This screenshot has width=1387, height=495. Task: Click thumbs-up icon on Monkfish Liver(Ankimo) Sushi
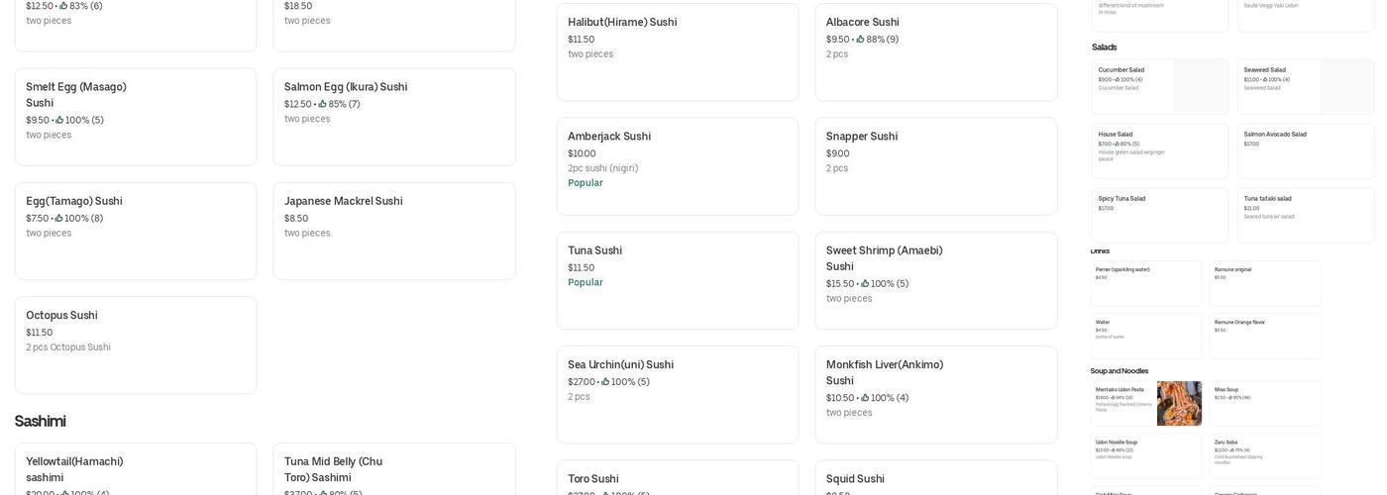(x=866, y=398)
